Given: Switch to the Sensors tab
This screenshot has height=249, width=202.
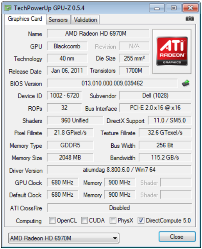Looking at the screenshot, I should pyautogui.click(x=58, y=20).
